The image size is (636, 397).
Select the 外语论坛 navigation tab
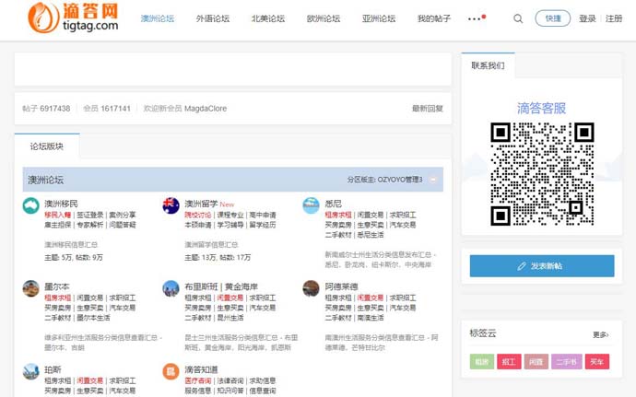point(214,18)
